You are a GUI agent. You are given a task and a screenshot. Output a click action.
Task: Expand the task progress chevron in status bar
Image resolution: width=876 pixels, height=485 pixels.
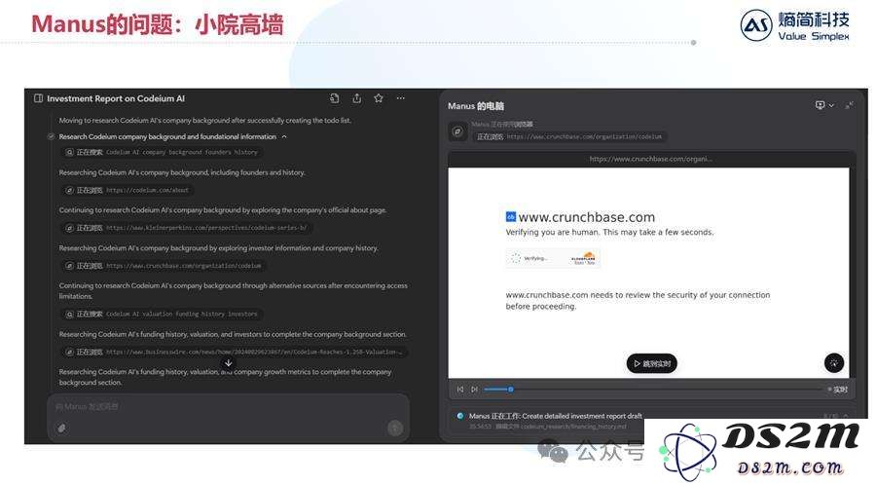tap(846, 416)
